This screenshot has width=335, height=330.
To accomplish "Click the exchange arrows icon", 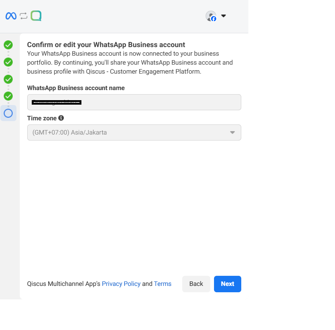I will coord(24,16).
